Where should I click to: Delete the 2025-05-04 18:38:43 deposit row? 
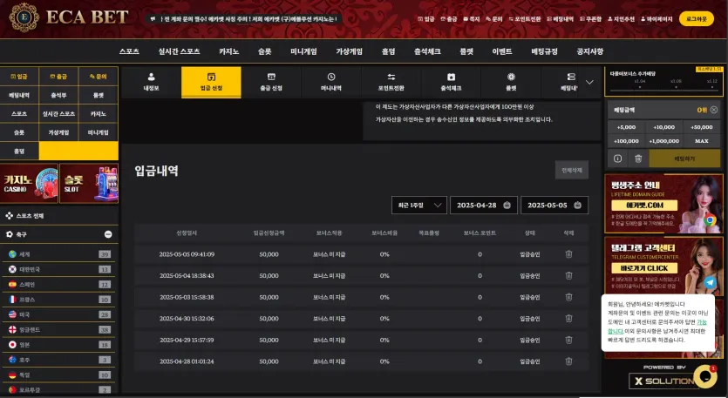[x=568, y=275]
